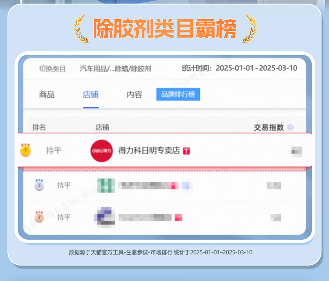329x281 pixels.
Task: Click the 交易指数 column header
Action: click(x=269, y=127)
